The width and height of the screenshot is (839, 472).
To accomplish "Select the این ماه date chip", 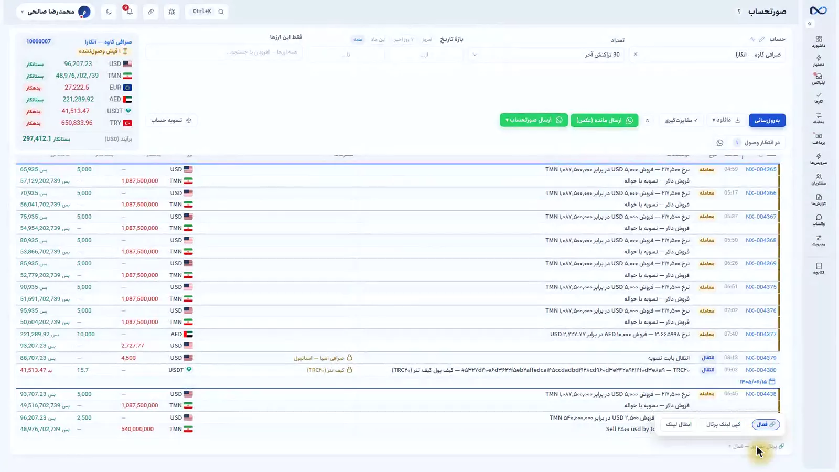I will [378, 40].
